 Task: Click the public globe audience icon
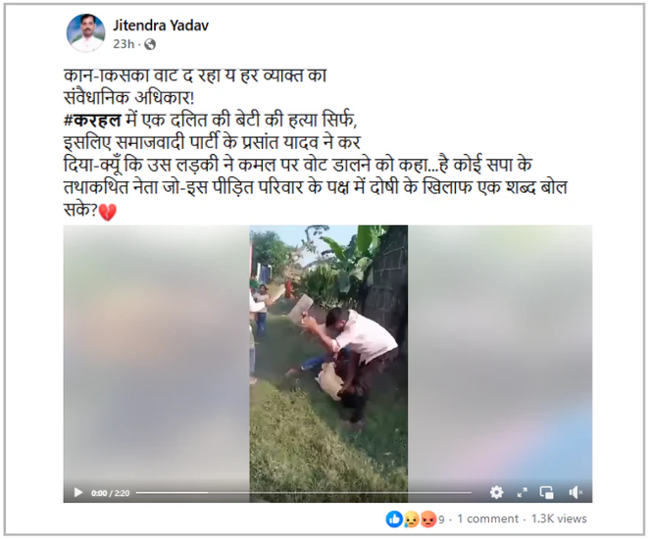(150, 44)
